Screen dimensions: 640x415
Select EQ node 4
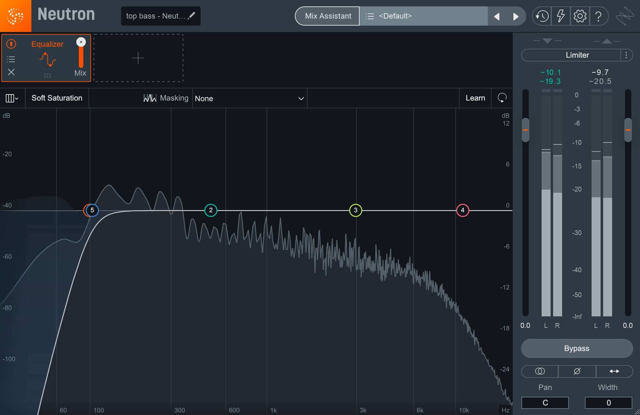[462, 210]
